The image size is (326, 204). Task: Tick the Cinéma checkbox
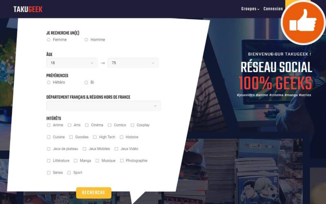87,125
